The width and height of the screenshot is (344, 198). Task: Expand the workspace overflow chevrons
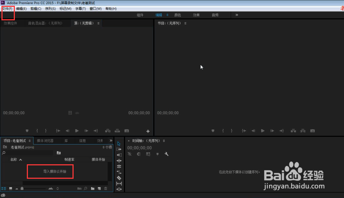[x=237, y=15]
